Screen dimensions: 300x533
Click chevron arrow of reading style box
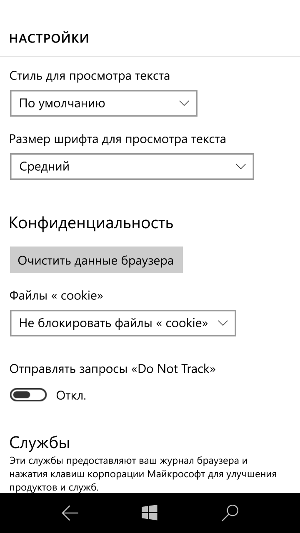click(184, 103)
